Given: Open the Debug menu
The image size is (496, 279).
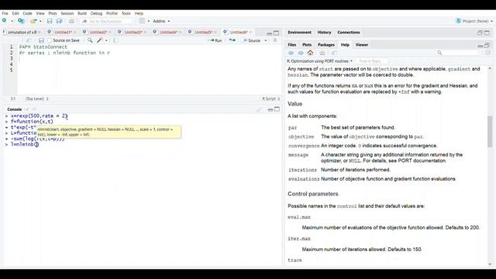Looking at the screenshot, I should coord(96,13).
